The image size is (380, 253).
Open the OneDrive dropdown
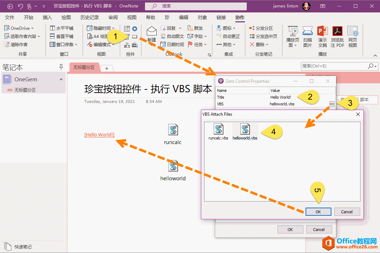32,28
